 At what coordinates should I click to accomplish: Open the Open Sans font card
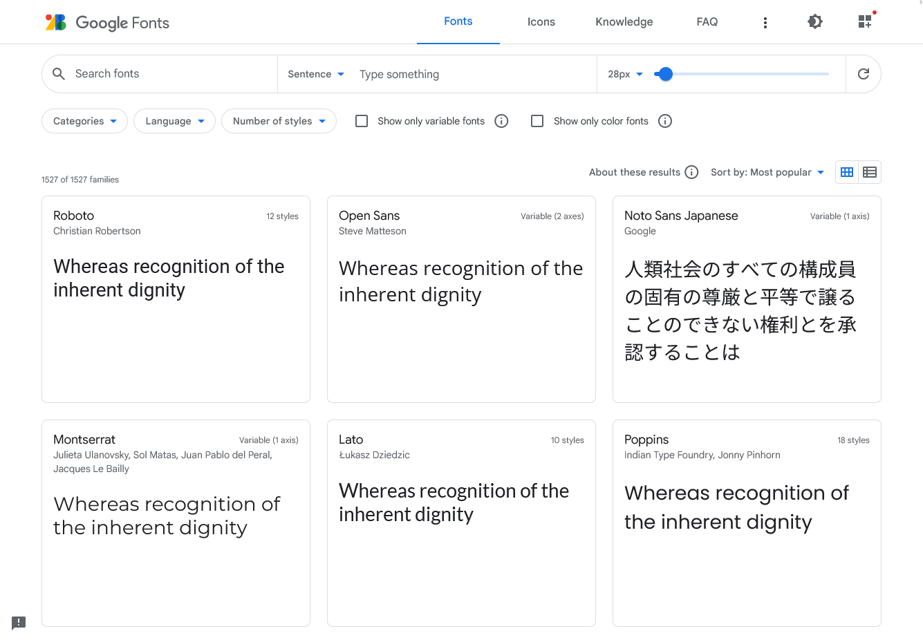coord(461,299)
